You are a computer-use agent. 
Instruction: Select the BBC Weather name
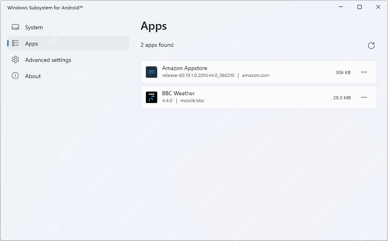[x=178, y=94]
